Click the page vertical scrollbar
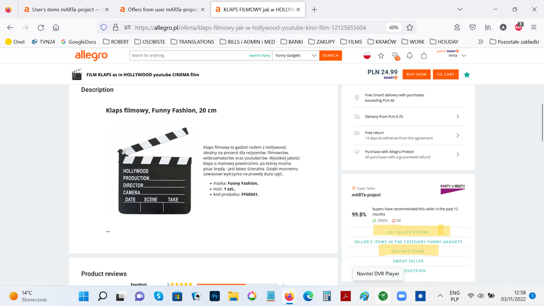Screen dimensions: 544x306 pyautogui.click(x=542, y=122)
